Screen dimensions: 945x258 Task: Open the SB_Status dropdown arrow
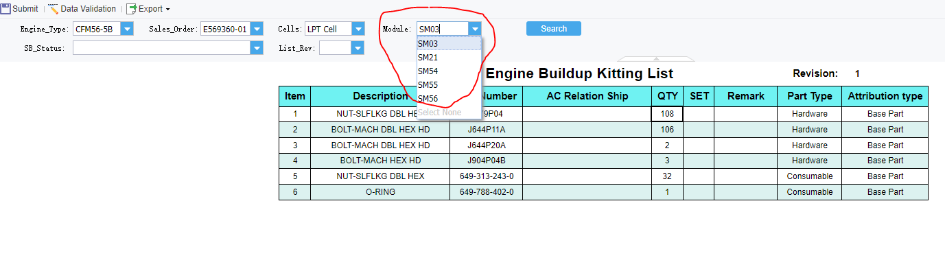pos(257,48)
